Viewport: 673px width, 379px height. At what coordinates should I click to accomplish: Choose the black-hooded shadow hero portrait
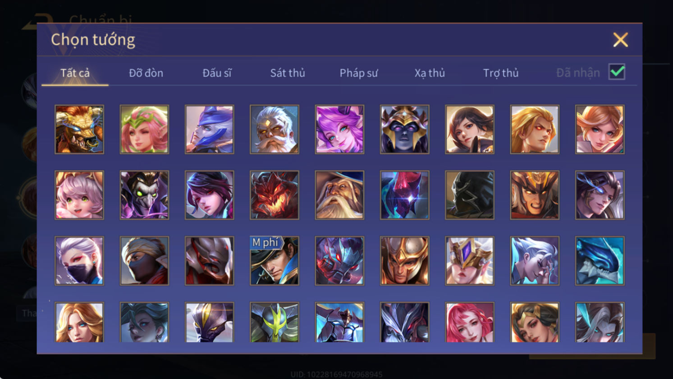click(x=469, y=195)
